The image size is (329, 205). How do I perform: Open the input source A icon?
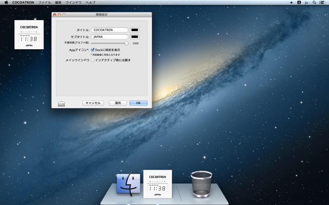pos(299,2)
